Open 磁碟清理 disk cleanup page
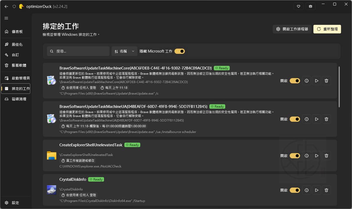 (16, 99)
